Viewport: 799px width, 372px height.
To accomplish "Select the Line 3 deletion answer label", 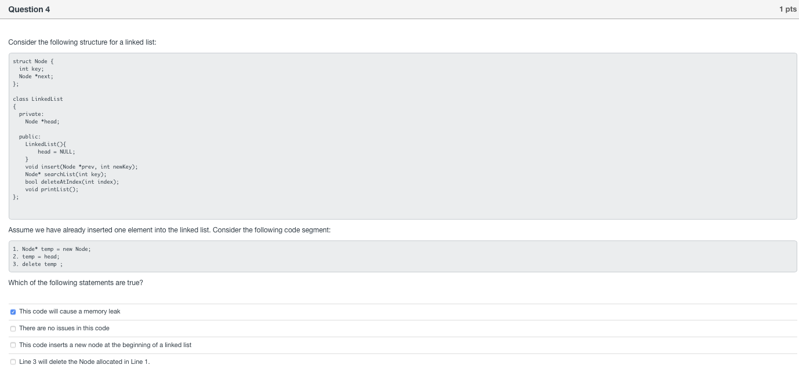I will [x=83, y=362].
